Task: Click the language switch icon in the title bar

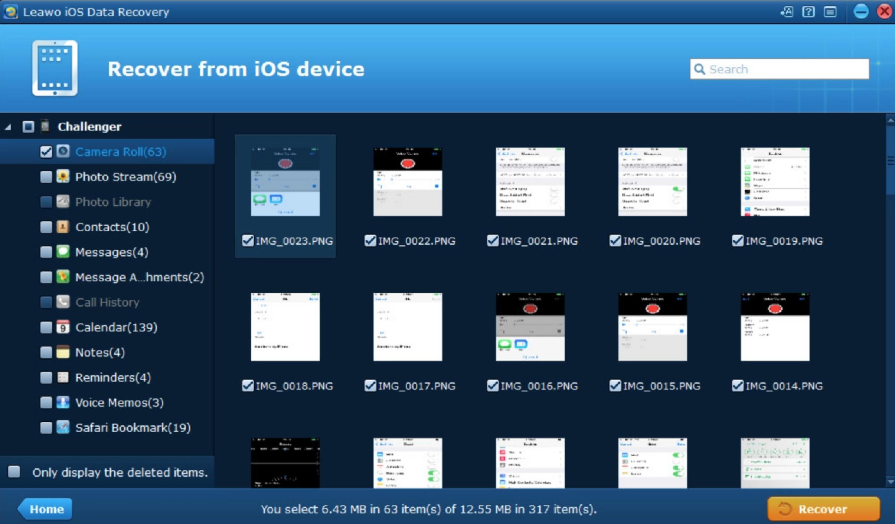Action: tap(787, 12)
